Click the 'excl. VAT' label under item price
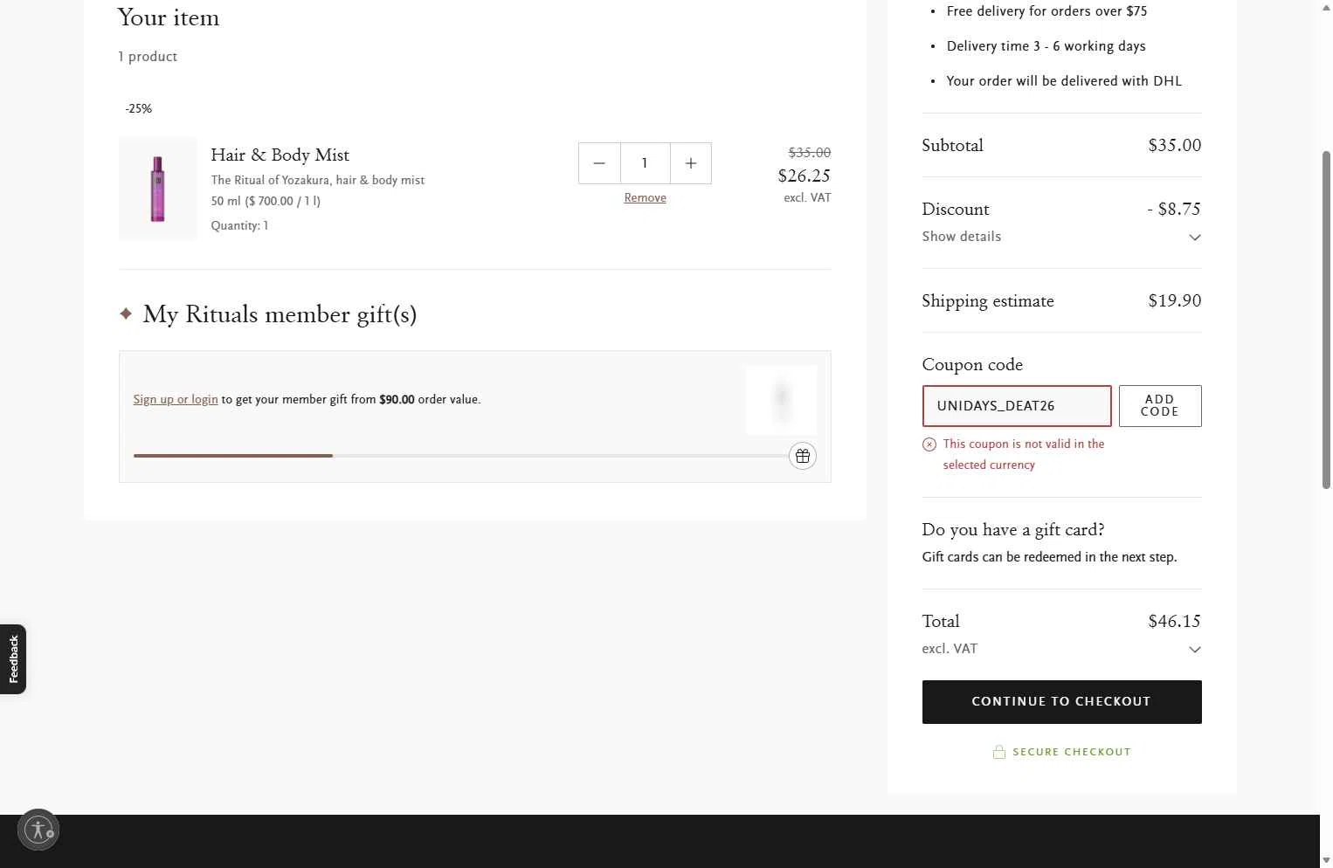This screenshot has width=1333, height=868. pos(807,198)
